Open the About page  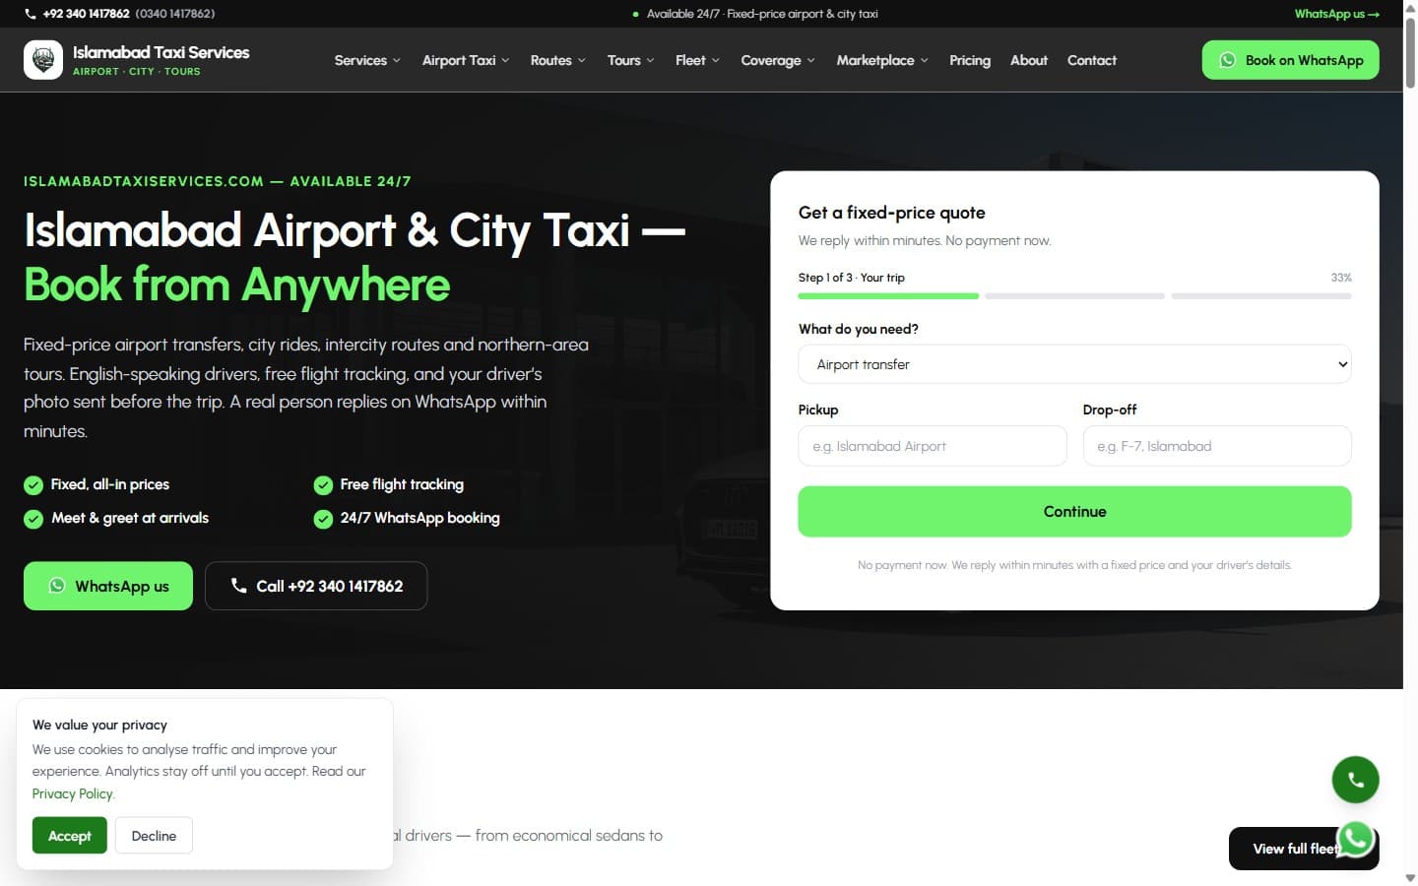1029,60
